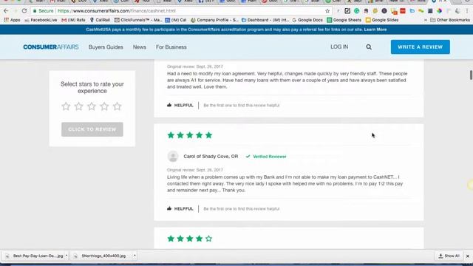Click reviewer name Carol of Shady Cove, OR
This screenshot has height=266, width=473.
(211, 156)
